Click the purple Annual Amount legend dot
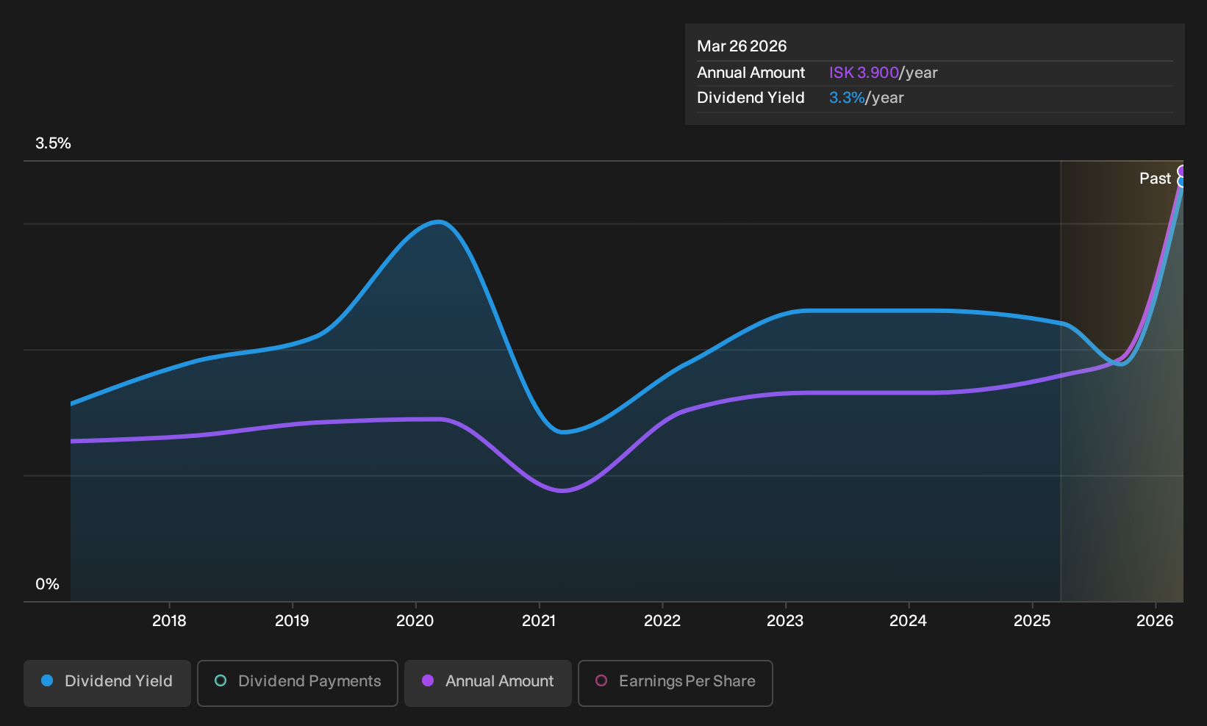Screen dimensions: 1207x726 click(428, 681)
